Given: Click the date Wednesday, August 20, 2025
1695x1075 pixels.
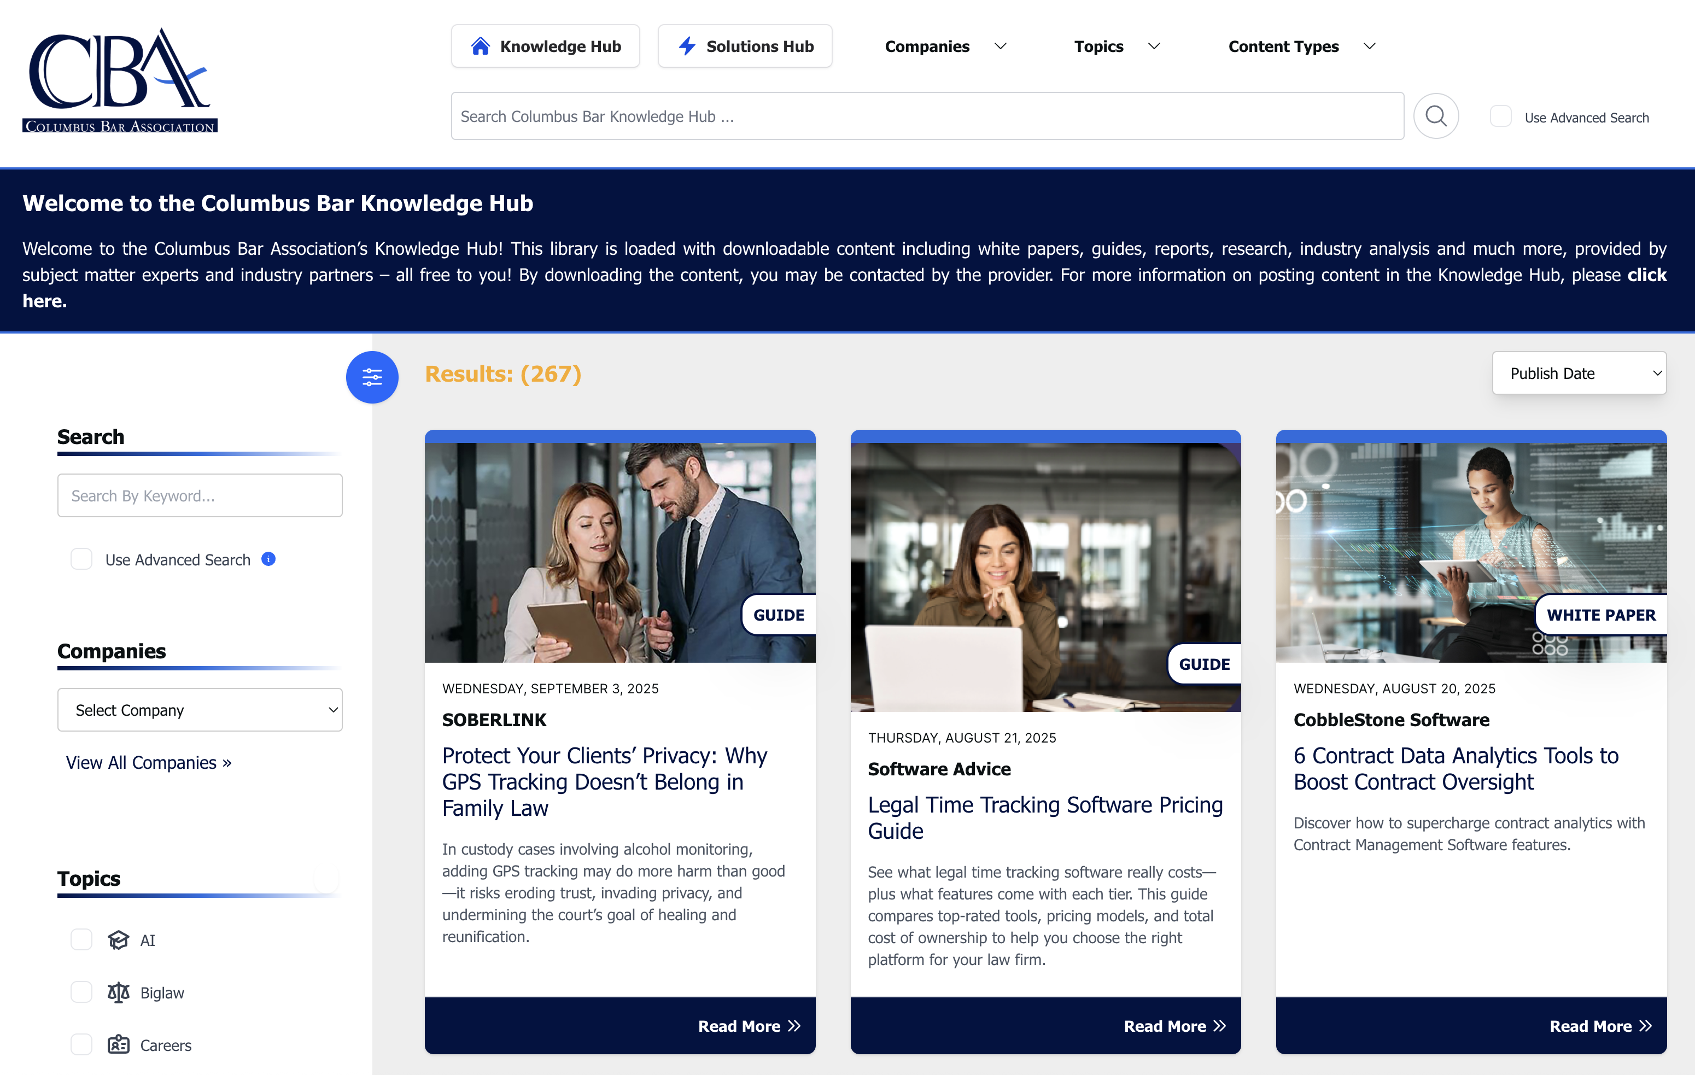Looking at the screenshot, I should pos(1394,688).
